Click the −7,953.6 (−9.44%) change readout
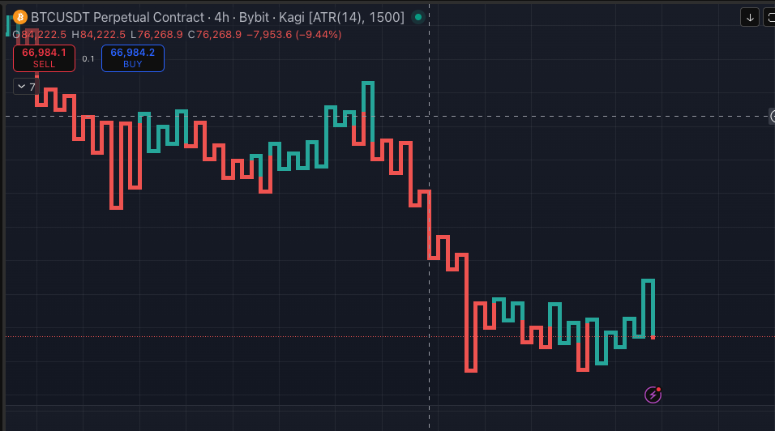Screen dimensions: 775x431 coord(293,34)
